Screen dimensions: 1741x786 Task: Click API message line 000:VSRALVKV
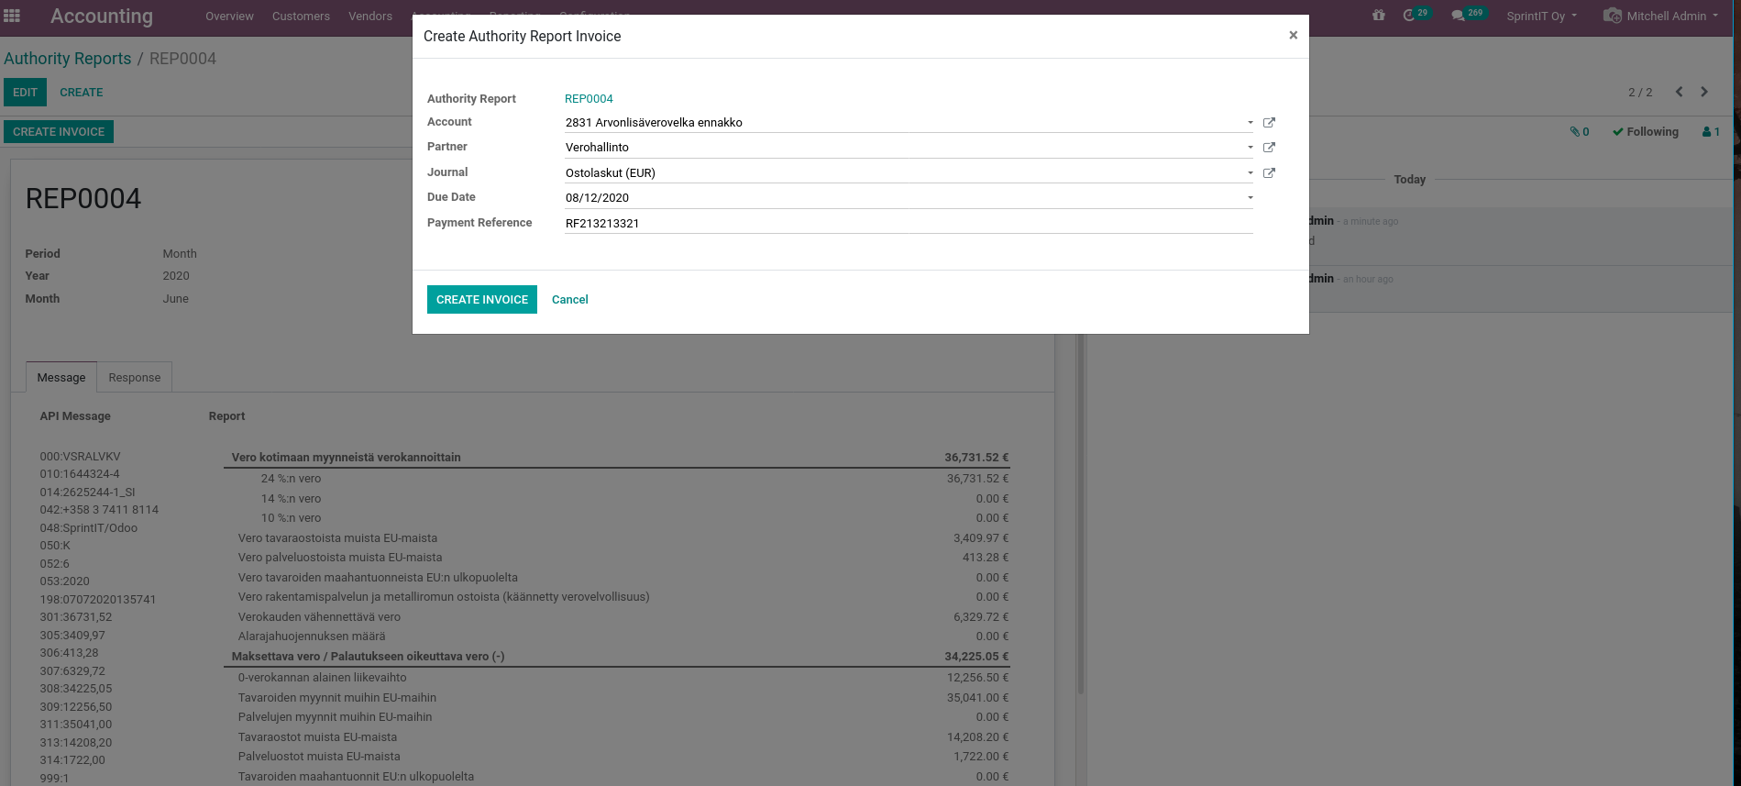(80, 456)
